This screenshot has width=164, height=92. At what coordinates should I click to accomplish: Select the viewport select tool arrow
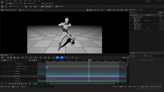coord(6,10)
